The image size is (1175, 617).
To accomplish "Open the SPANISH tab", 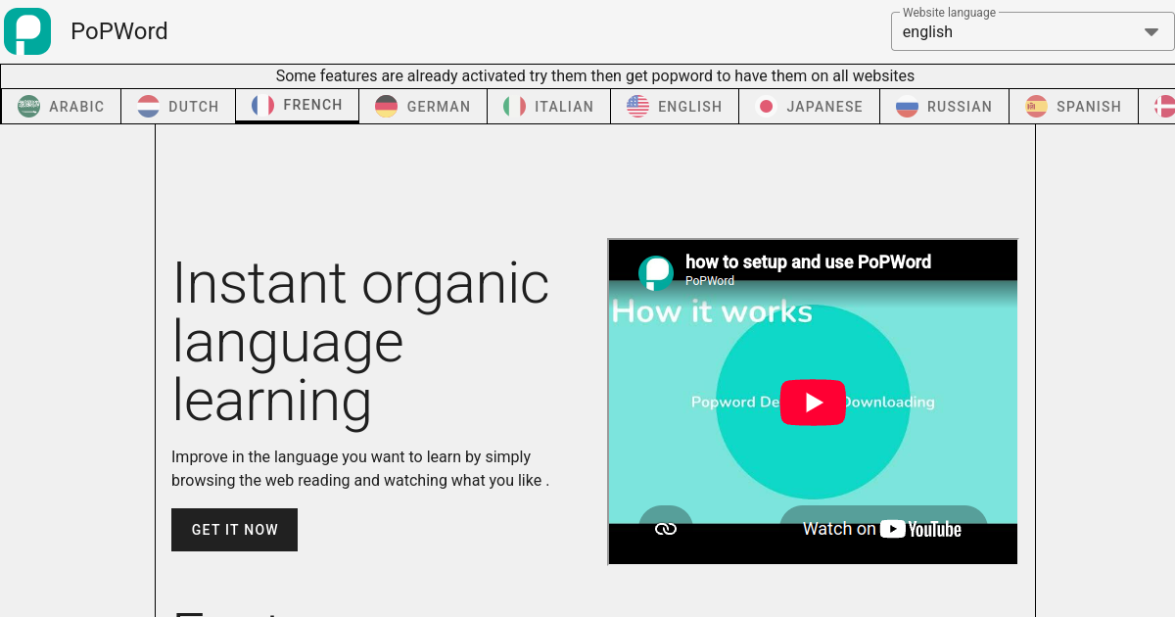I will [1073, 107].
